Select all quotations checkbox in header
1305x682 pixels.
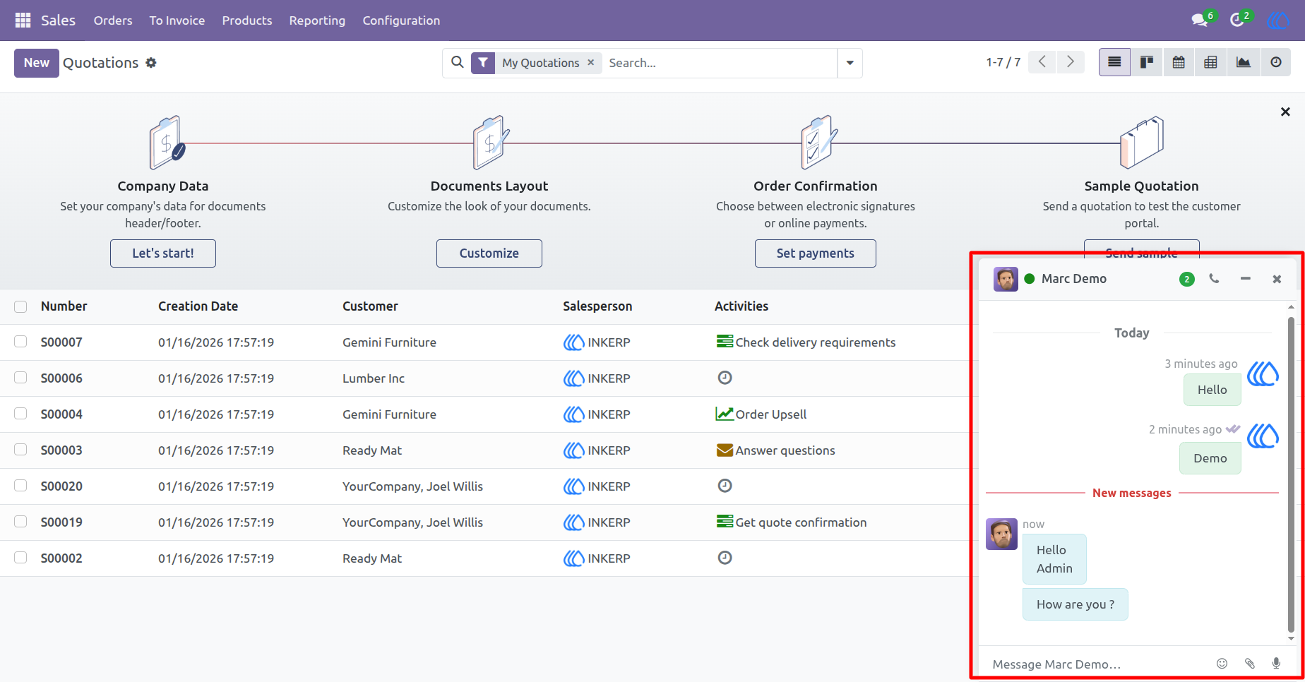coord(20,306)
